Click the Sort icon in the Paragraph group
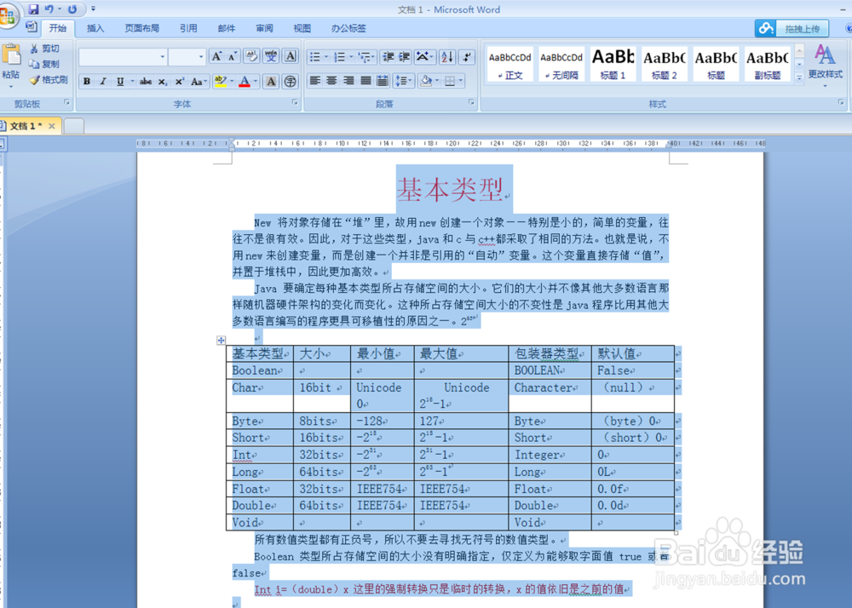This screenshot has width=852, height=608. pyautogui.click(x=446, y=57)
